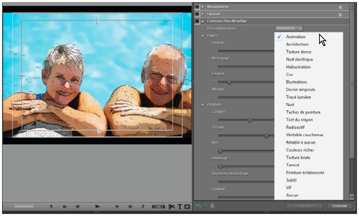
Task: Toggle the eye icon for Opacité
Action: (197, 14)
